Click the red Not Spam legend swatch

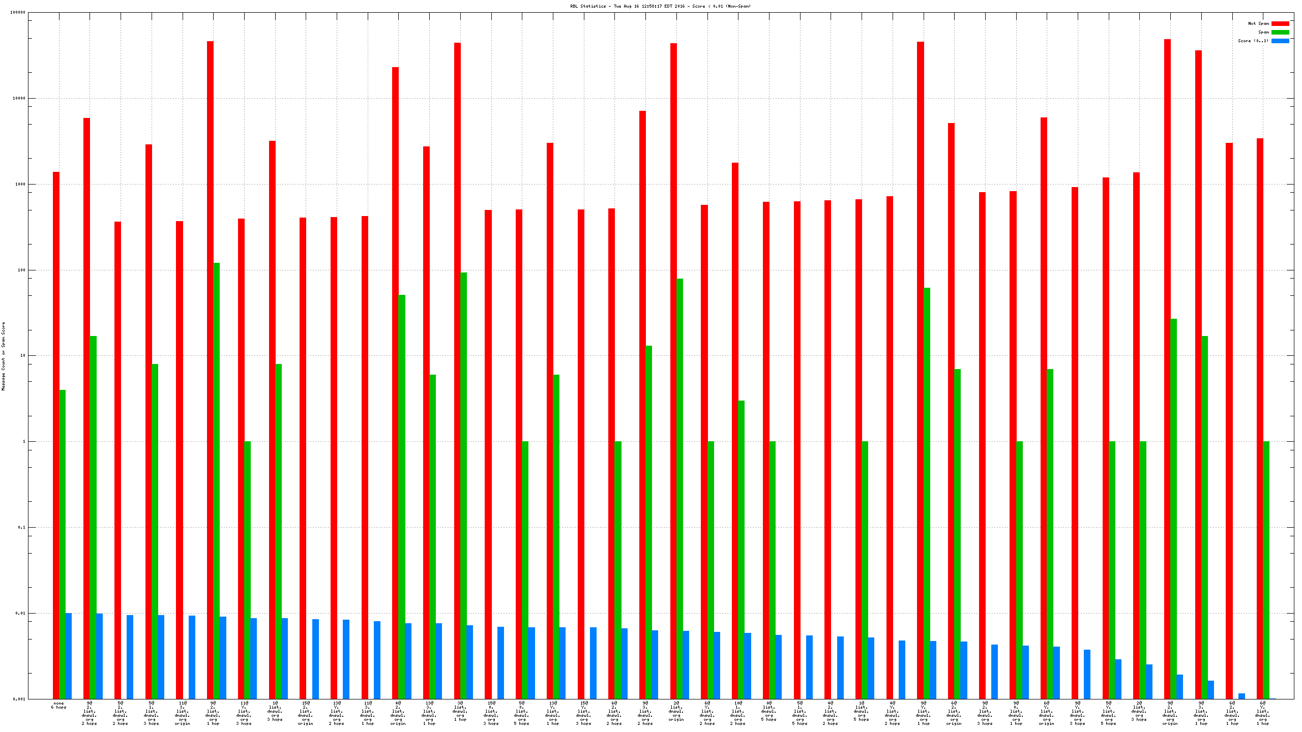[x=1280, y=23]
